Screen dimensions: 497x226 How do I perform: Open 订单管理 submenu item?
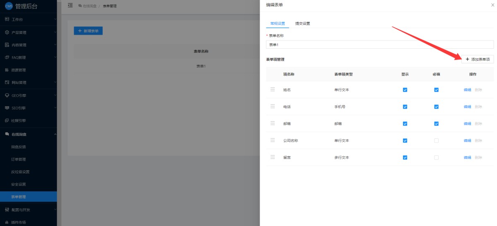coord(18,159)
